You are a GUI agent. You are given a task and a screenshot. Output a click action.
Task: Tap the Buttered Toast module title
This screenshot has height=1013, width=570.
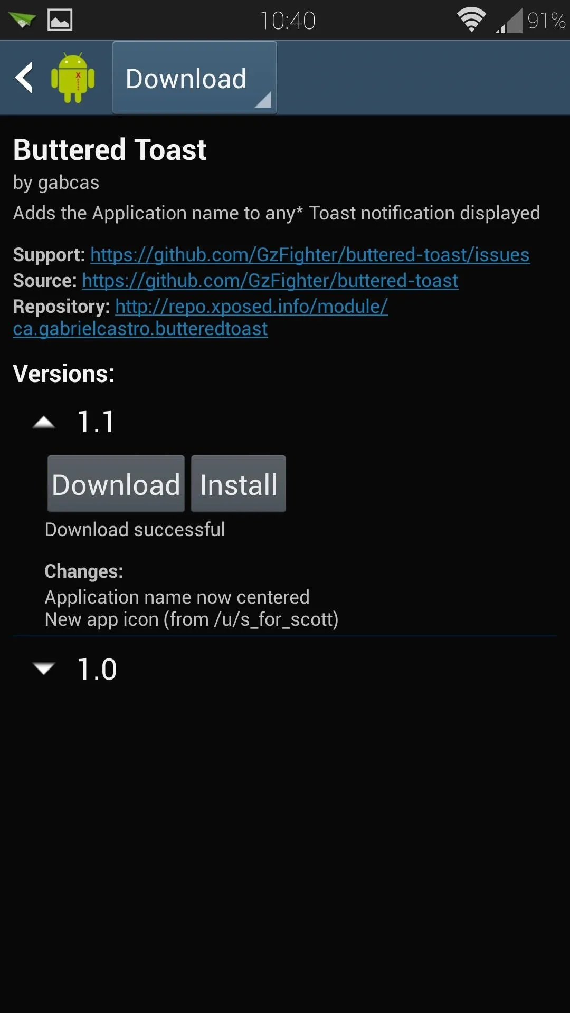(x=110, y=150)
